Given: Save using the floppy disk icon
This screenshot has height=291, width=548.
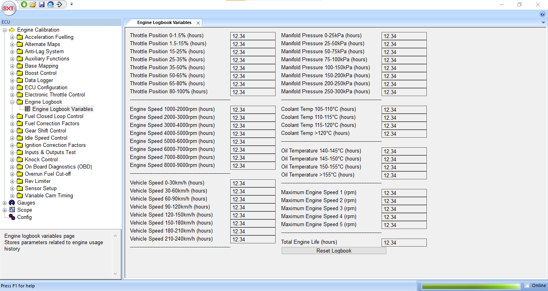Looking at the screenshot, I should pos(42,4).
